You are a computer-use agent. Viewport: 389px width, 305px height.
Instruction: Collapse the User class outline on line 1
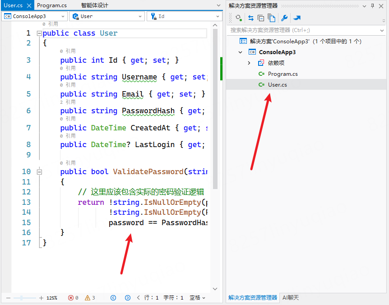tap(39, 33)
